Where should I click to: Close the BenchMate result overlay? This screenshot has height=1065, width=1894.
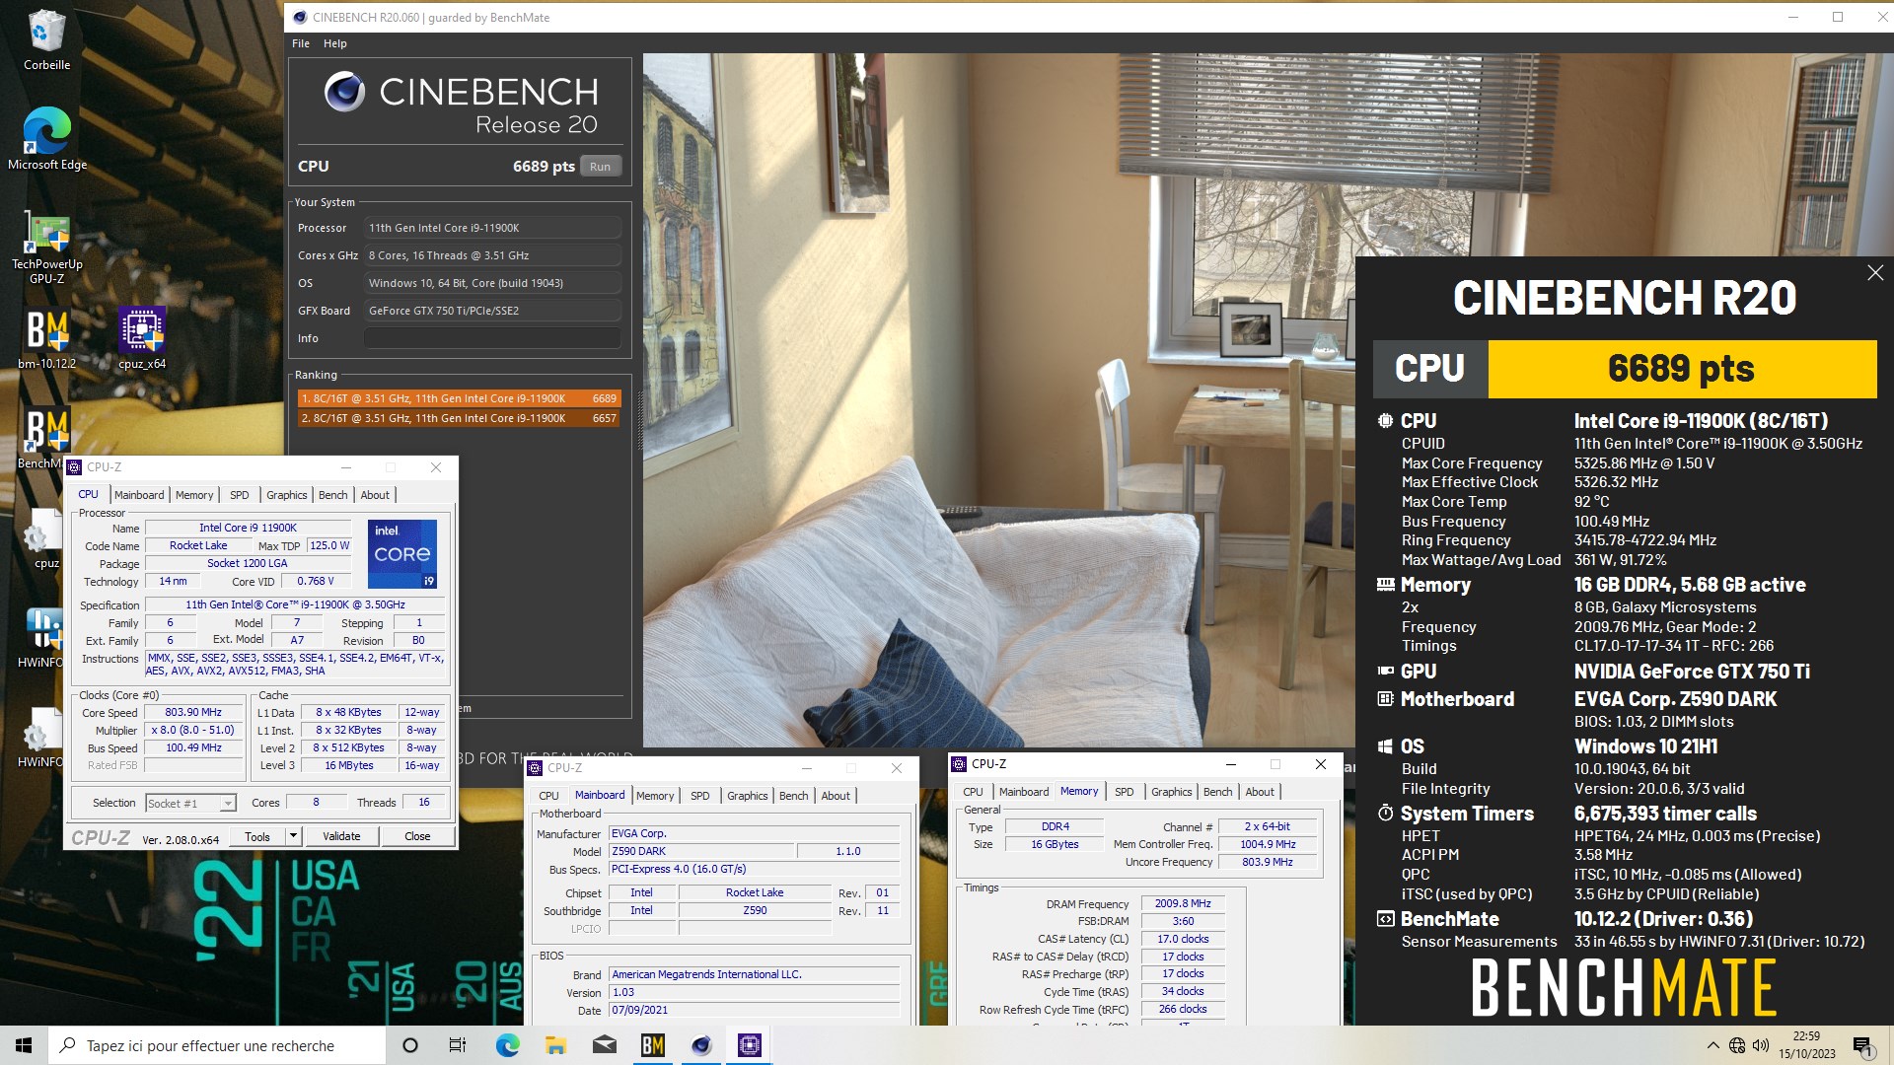[x=1875, y=273]
